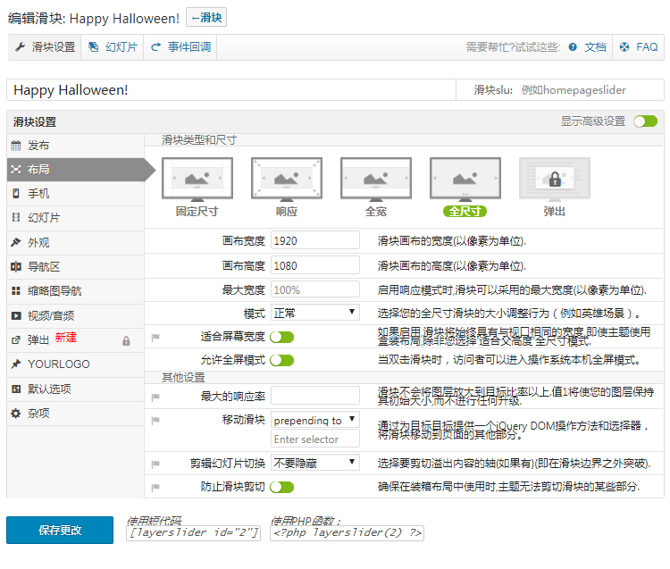Viewport: 670px width, 569px height.
Task: Open the 模式 dropdown showing 正常
Action: (x=314, y=313)
